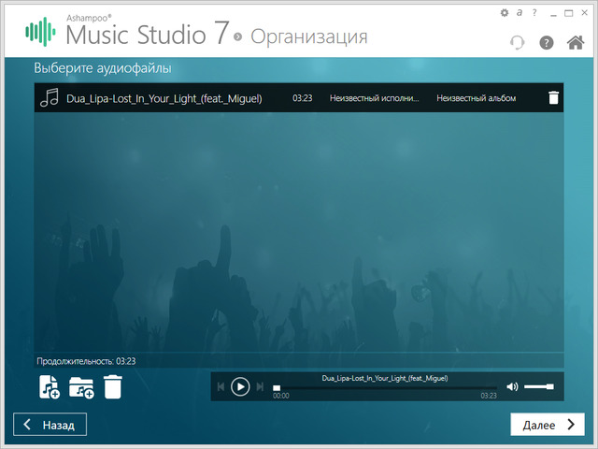598x449 pixels.
Task: Click the Назад button
Action: [50, 424]
